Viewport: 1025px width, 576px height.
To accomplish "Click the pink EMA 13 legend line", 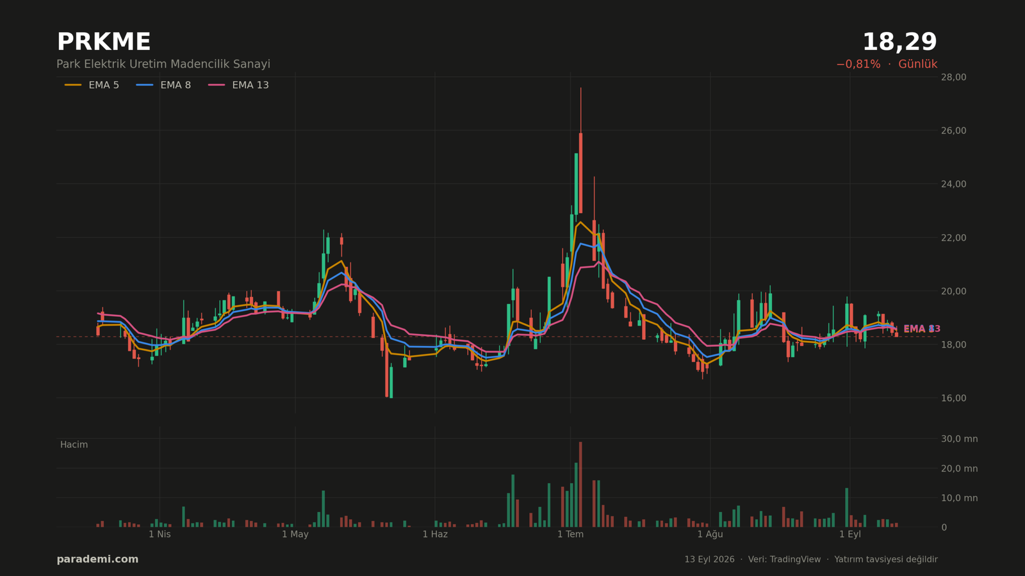I will pos(217,85).
